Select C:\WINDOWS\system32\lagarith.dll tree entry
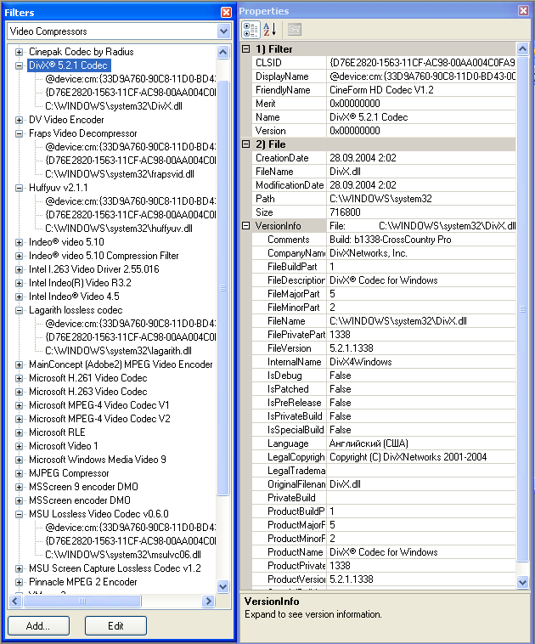 118,351
